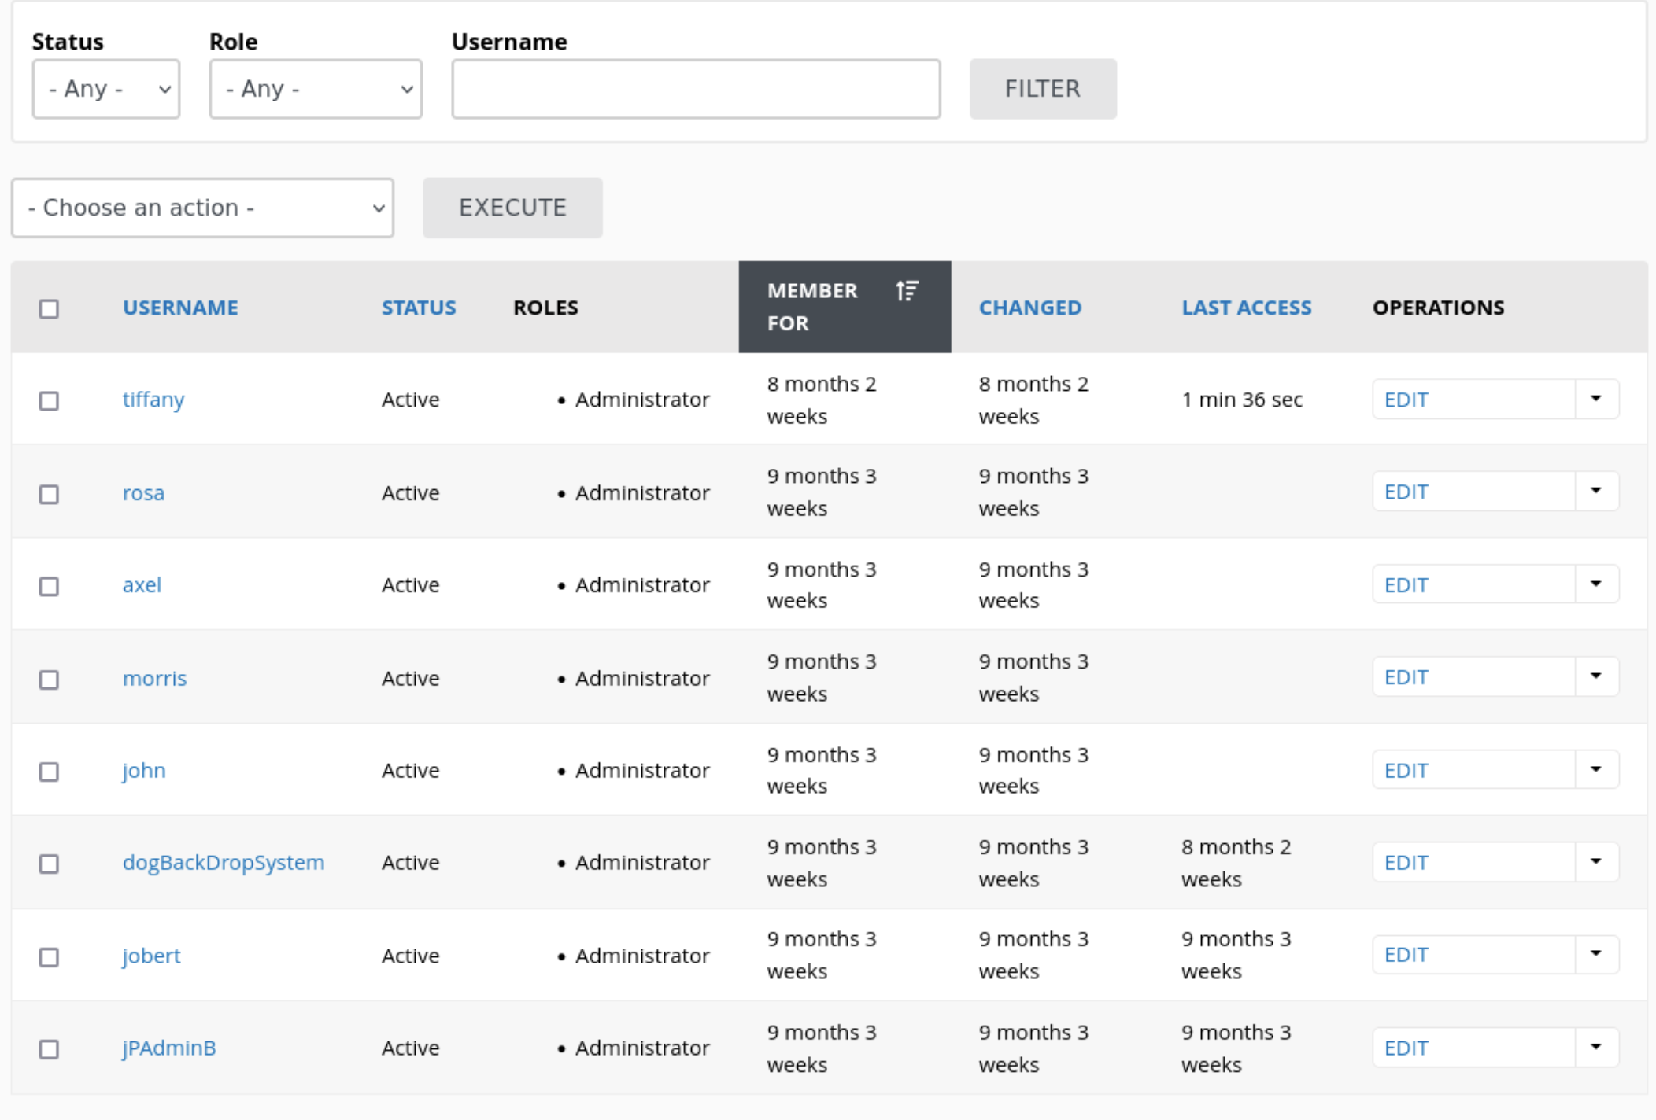Expand operations arrow for jPAdminB
This screenshot has width=1656, height=1120.
coord(1596,1047)
